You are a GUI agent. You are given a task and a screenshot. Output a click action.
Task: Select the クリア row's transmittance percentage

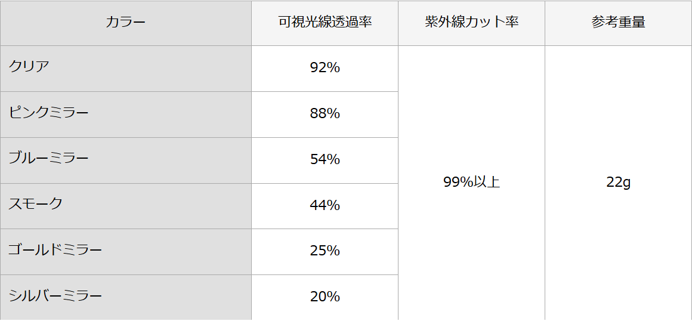point(325,68)
